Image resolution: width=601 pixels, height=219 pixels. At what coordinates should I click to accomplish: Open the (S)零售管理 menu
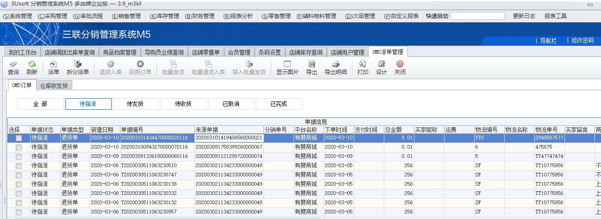point(276,16)
